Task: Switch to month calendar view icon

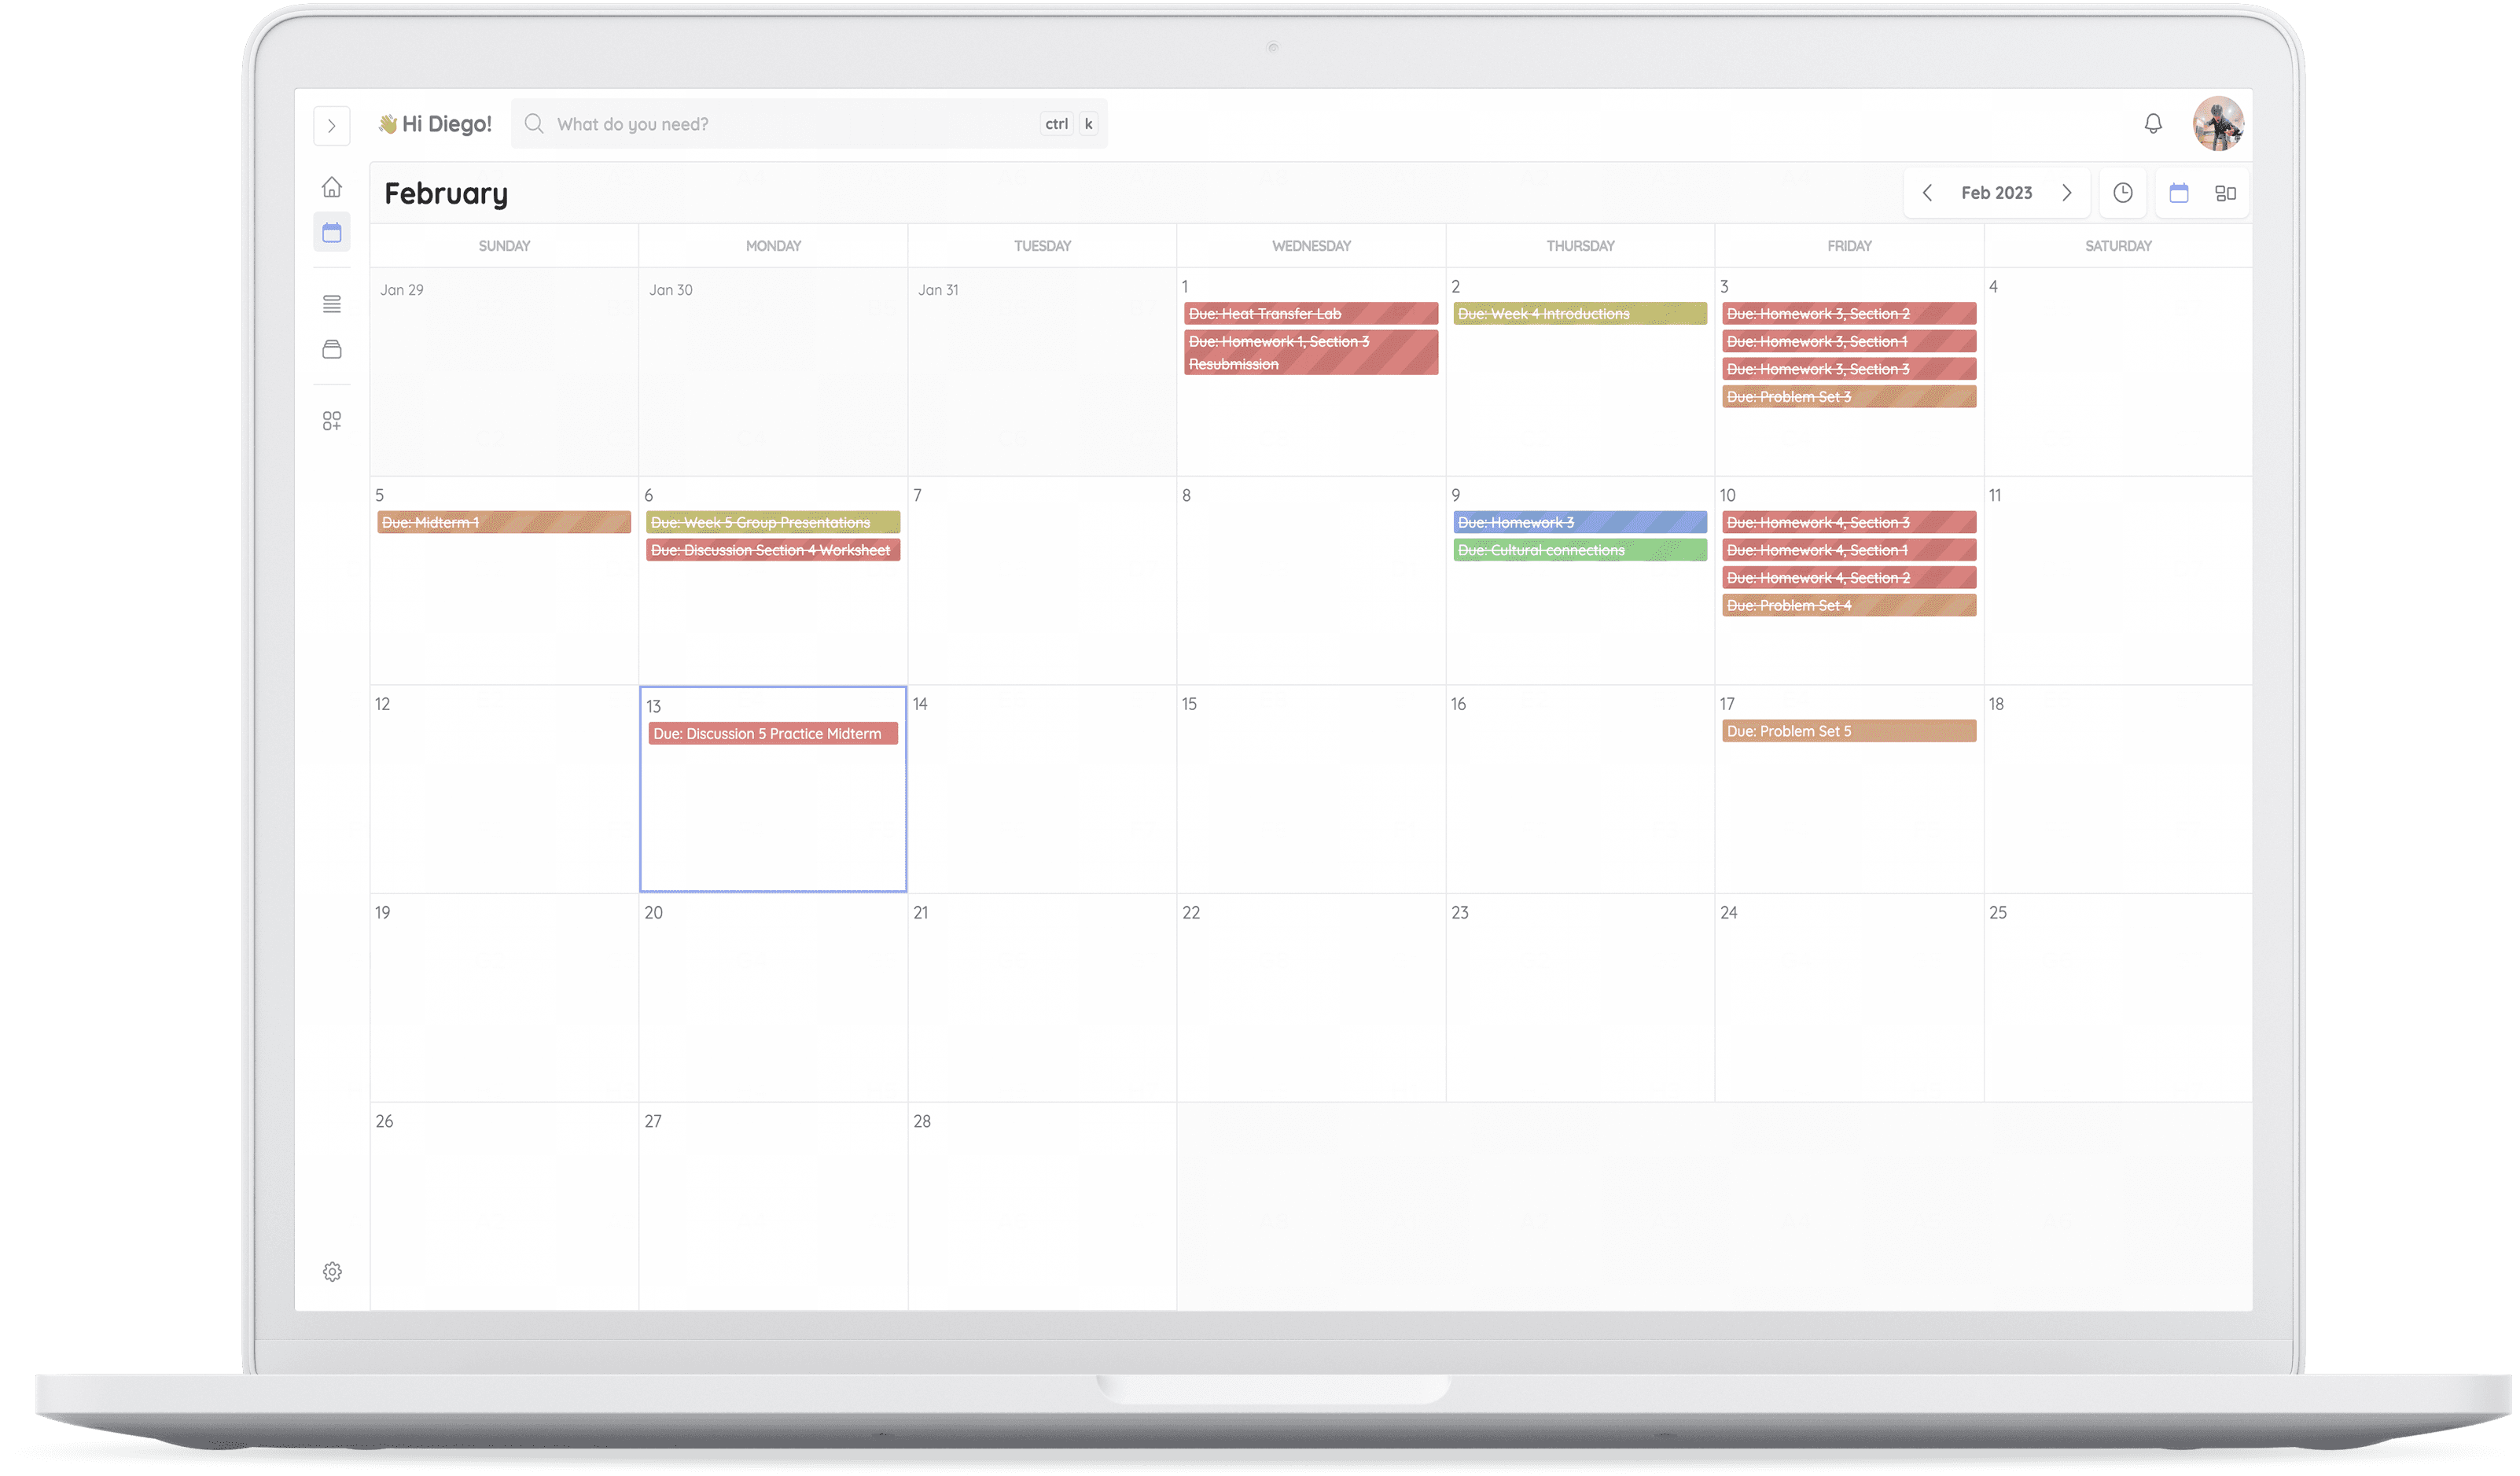Action: tap(2178, 193)
